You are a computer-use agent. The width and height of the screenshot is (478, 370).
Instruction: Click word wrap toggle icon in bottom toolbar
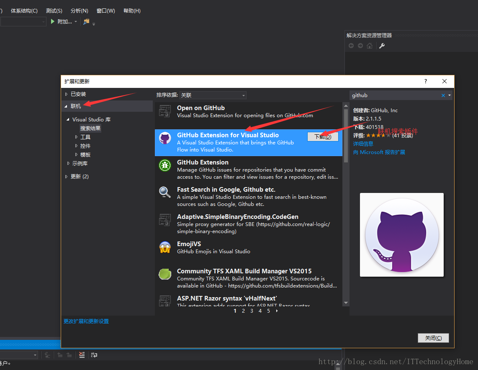(x=94, y=355)
